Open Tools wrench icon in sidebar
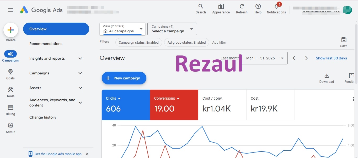The height and width of the screenshot is (158, 358). pyautogui.click(x=10, y=89)
